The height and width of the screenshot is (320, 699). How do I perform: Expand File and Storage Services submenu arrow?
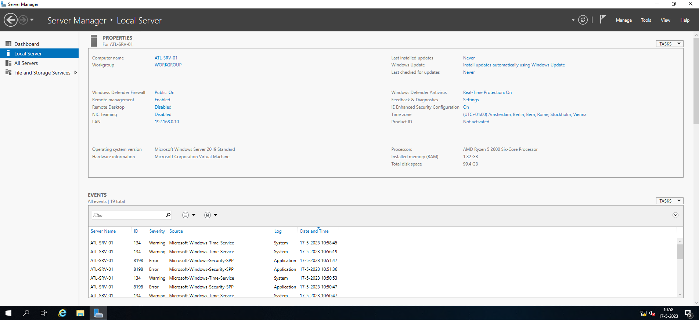pos(76,73)
